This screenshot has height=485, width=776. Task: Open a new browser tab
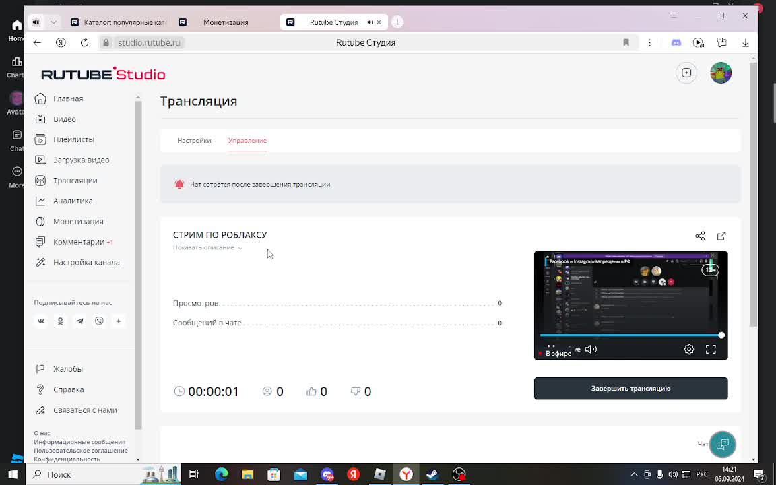pos(397,22)
